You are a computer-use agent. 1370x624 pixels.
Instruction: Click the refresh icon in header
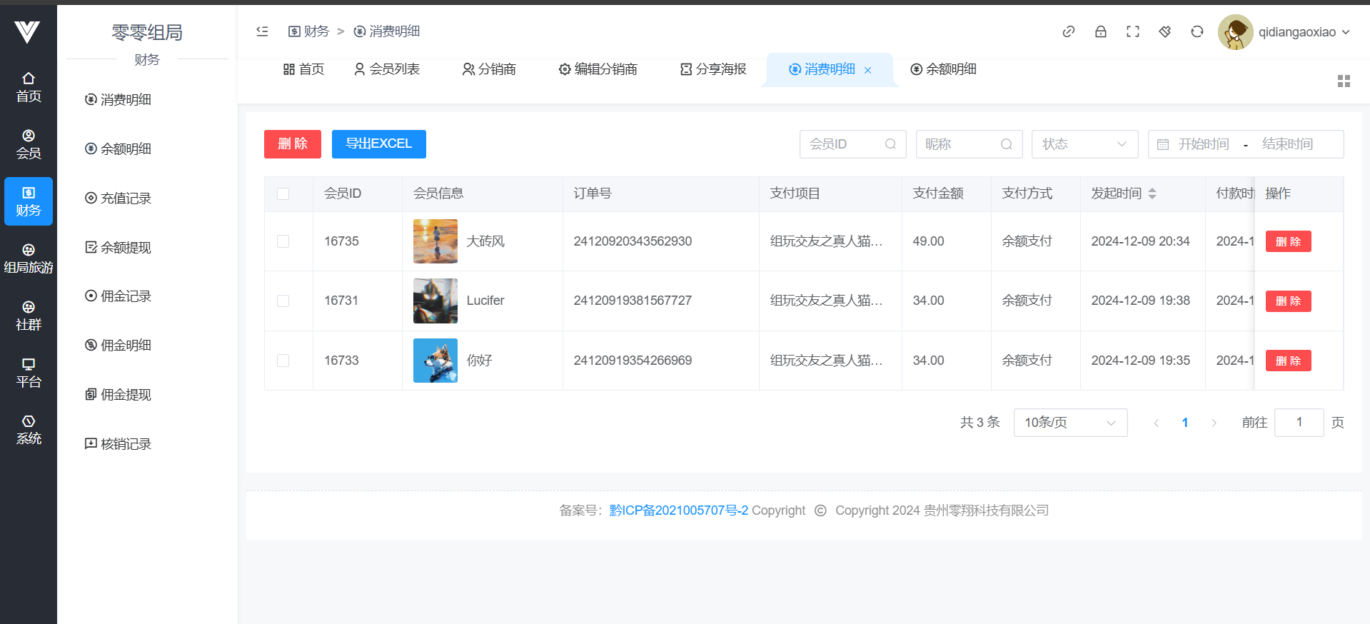point(1197,31)
